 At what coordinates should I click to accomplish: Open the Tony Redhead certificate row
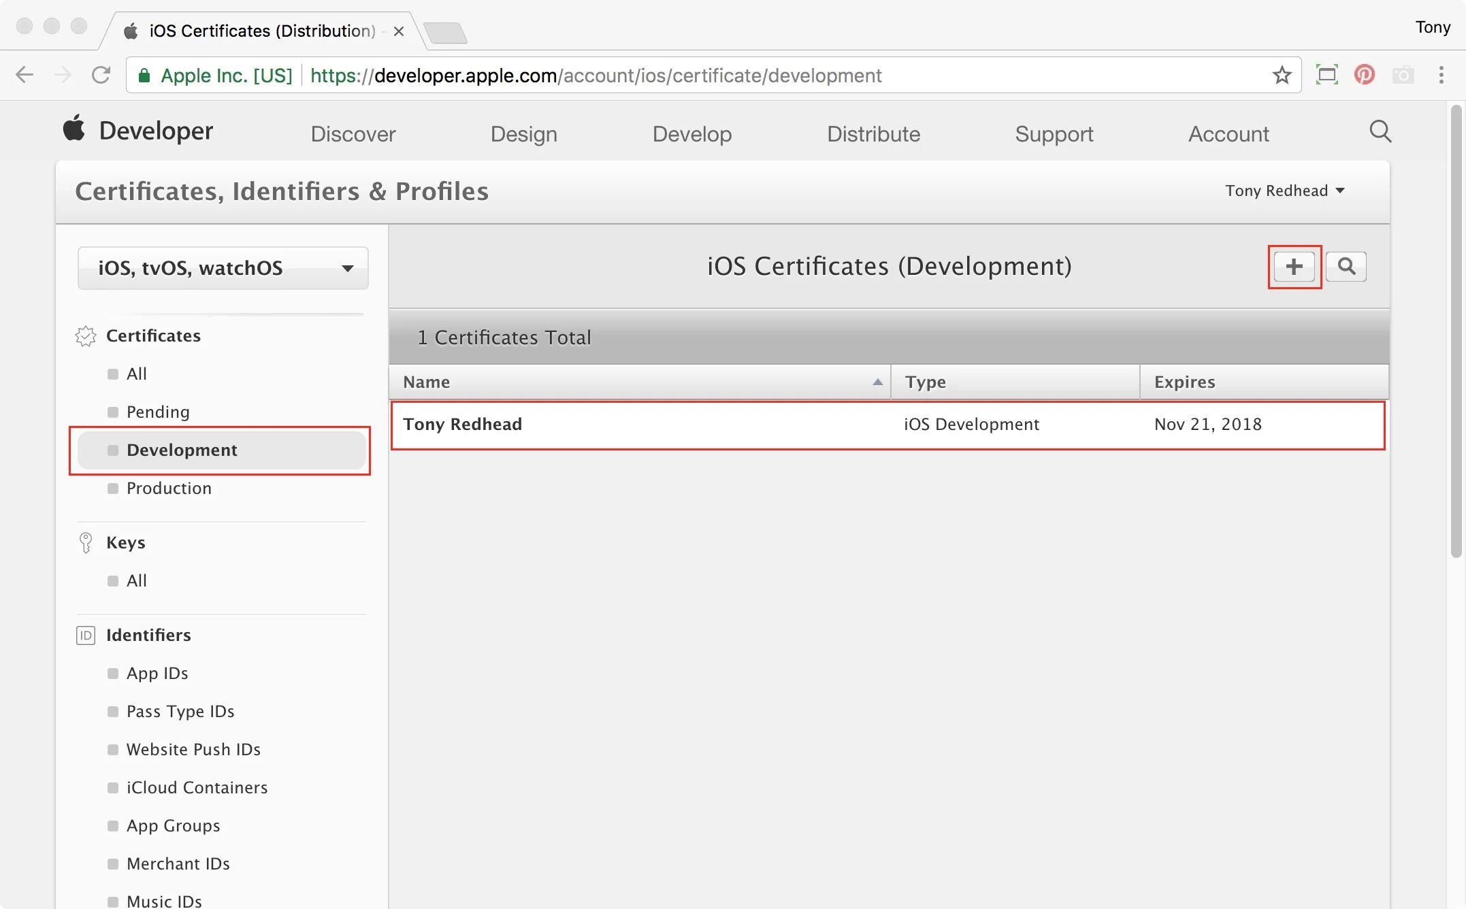[462, 425]
